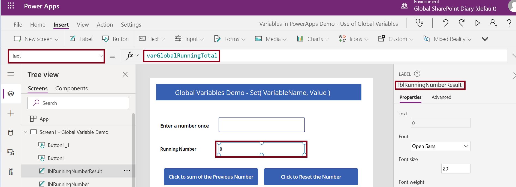Open the Action tab
The image size is (516, 187).
[x=105, y=24]
